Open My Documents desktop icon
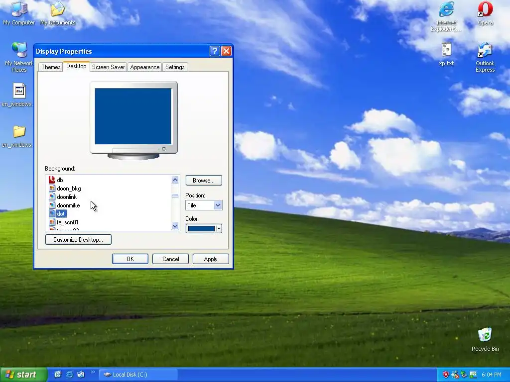 pyautogui.click(x=58, y=13)
